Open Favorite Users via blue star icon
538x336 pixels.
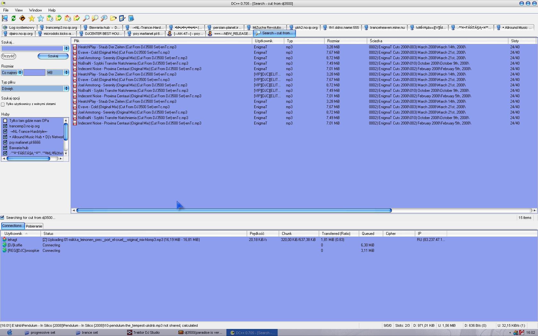(41, 19)
